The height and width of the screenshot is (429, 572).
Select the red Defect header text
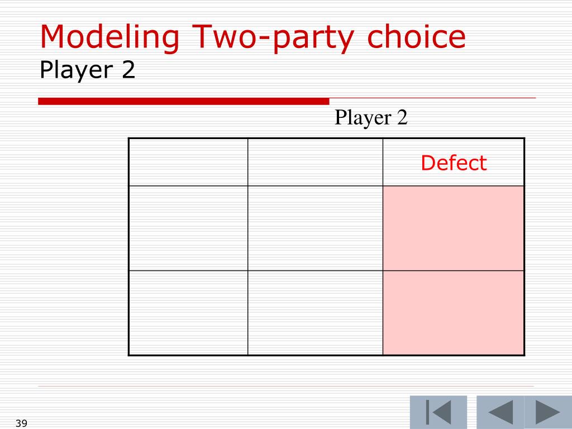454,163
